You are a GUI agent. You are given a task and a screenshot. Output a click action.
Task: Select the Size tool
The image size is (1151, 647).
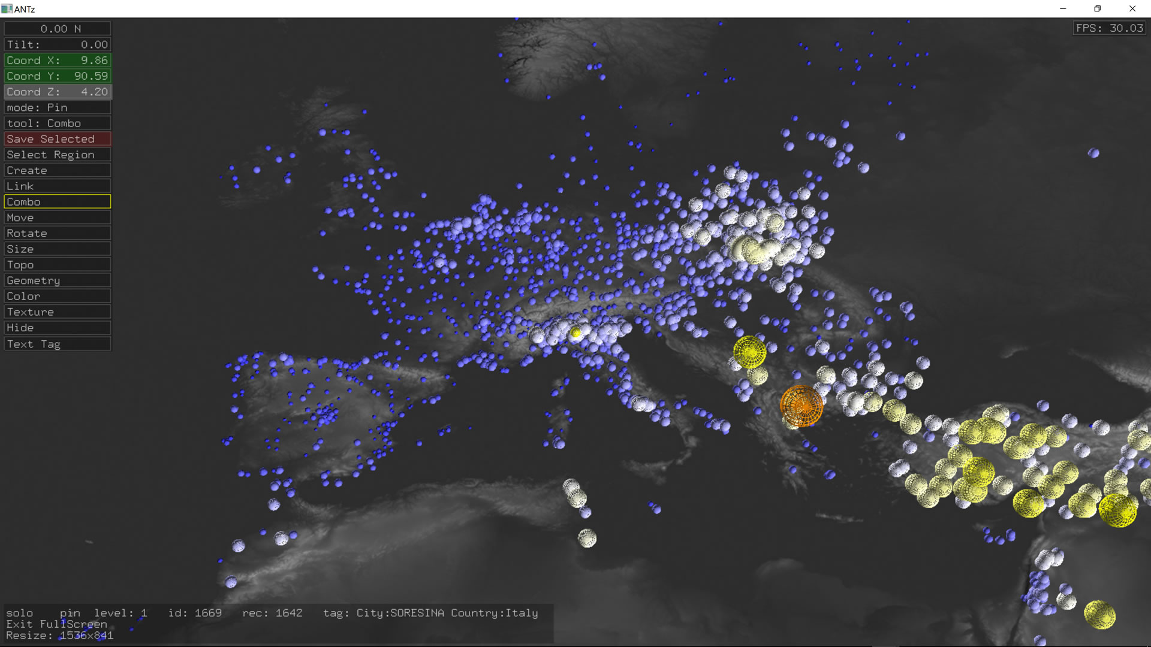coord(58,249)
